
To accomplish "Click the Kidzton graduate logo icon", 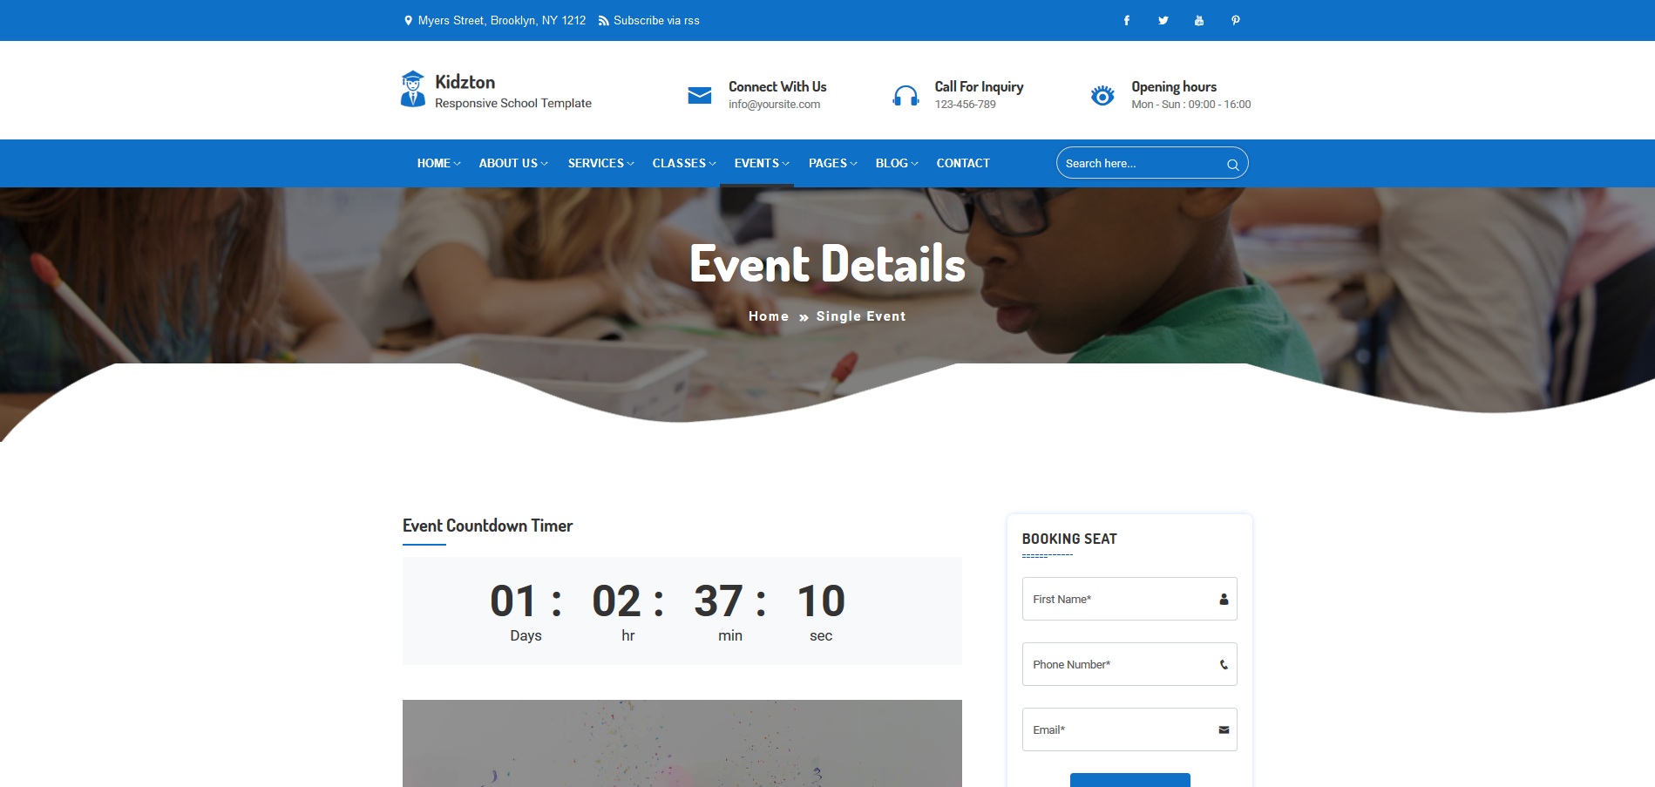I will click(x=413, y=89).
